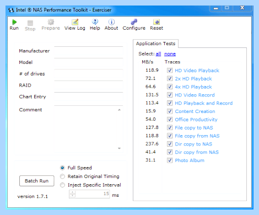The height and width of the screenshot is (215, 259).
Task: Select the Full Speed radio button
Action: coord(62,168)
